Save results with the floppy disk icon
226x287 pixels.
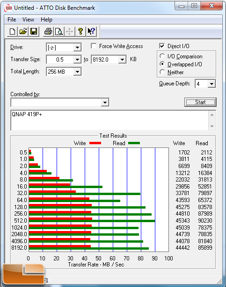coord(34,31)
